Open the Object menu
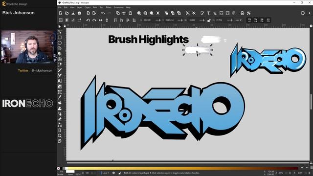Screen dimensions: 313x176 pos(88,7)
